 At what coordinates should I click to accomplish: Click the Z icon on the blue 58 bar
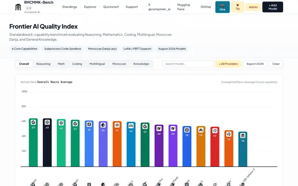coord(187,130)
